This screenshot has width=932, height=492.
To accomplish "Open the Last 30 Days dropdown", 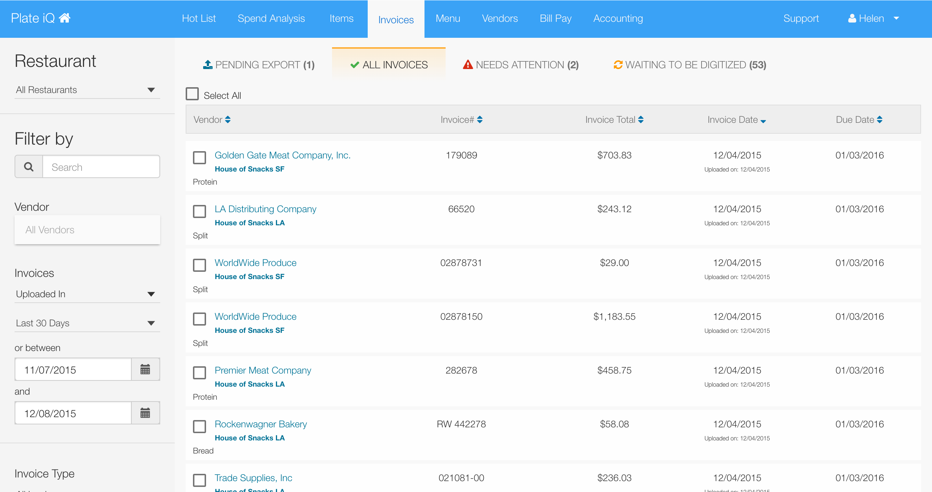I will 87,323.
